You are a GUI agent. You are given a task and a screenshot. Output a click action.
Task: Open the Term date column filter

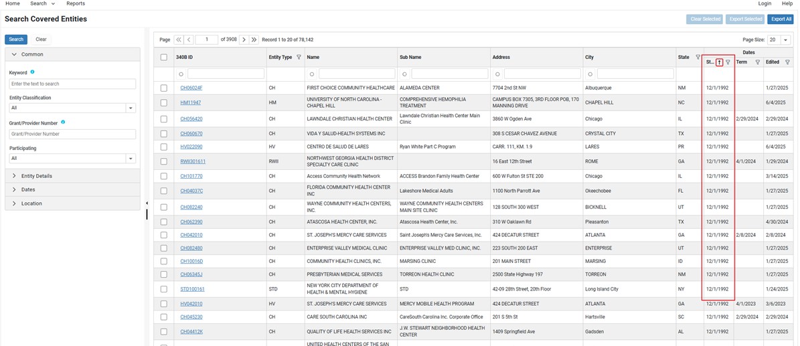click(x=757, y=62)
